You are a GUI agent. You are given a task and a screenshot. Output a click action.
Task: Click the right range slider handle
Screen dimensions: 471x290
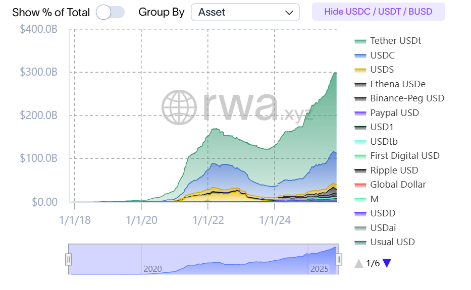click(x=339, y=259)
